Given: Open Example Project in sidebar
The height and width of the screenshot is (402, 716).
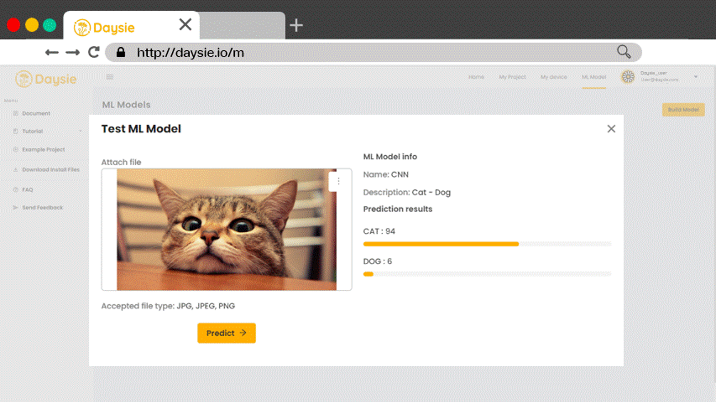Looking at the screenshot, I should click(44, 150).
